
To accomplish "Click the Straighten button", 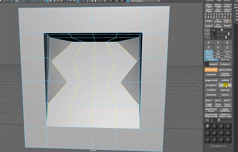I will [211, 85].
